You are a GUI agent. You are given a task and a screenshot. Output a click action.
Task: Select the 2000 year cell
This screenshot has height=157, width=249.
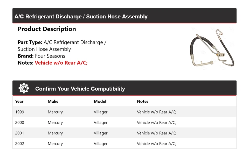(19, 123)
